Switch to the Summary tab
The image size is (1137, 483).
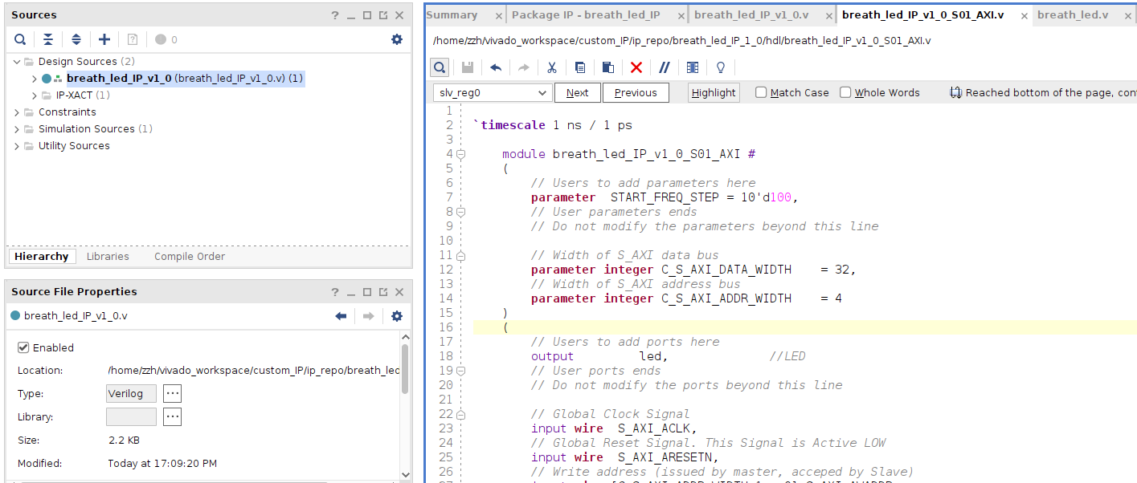(452, 15)
